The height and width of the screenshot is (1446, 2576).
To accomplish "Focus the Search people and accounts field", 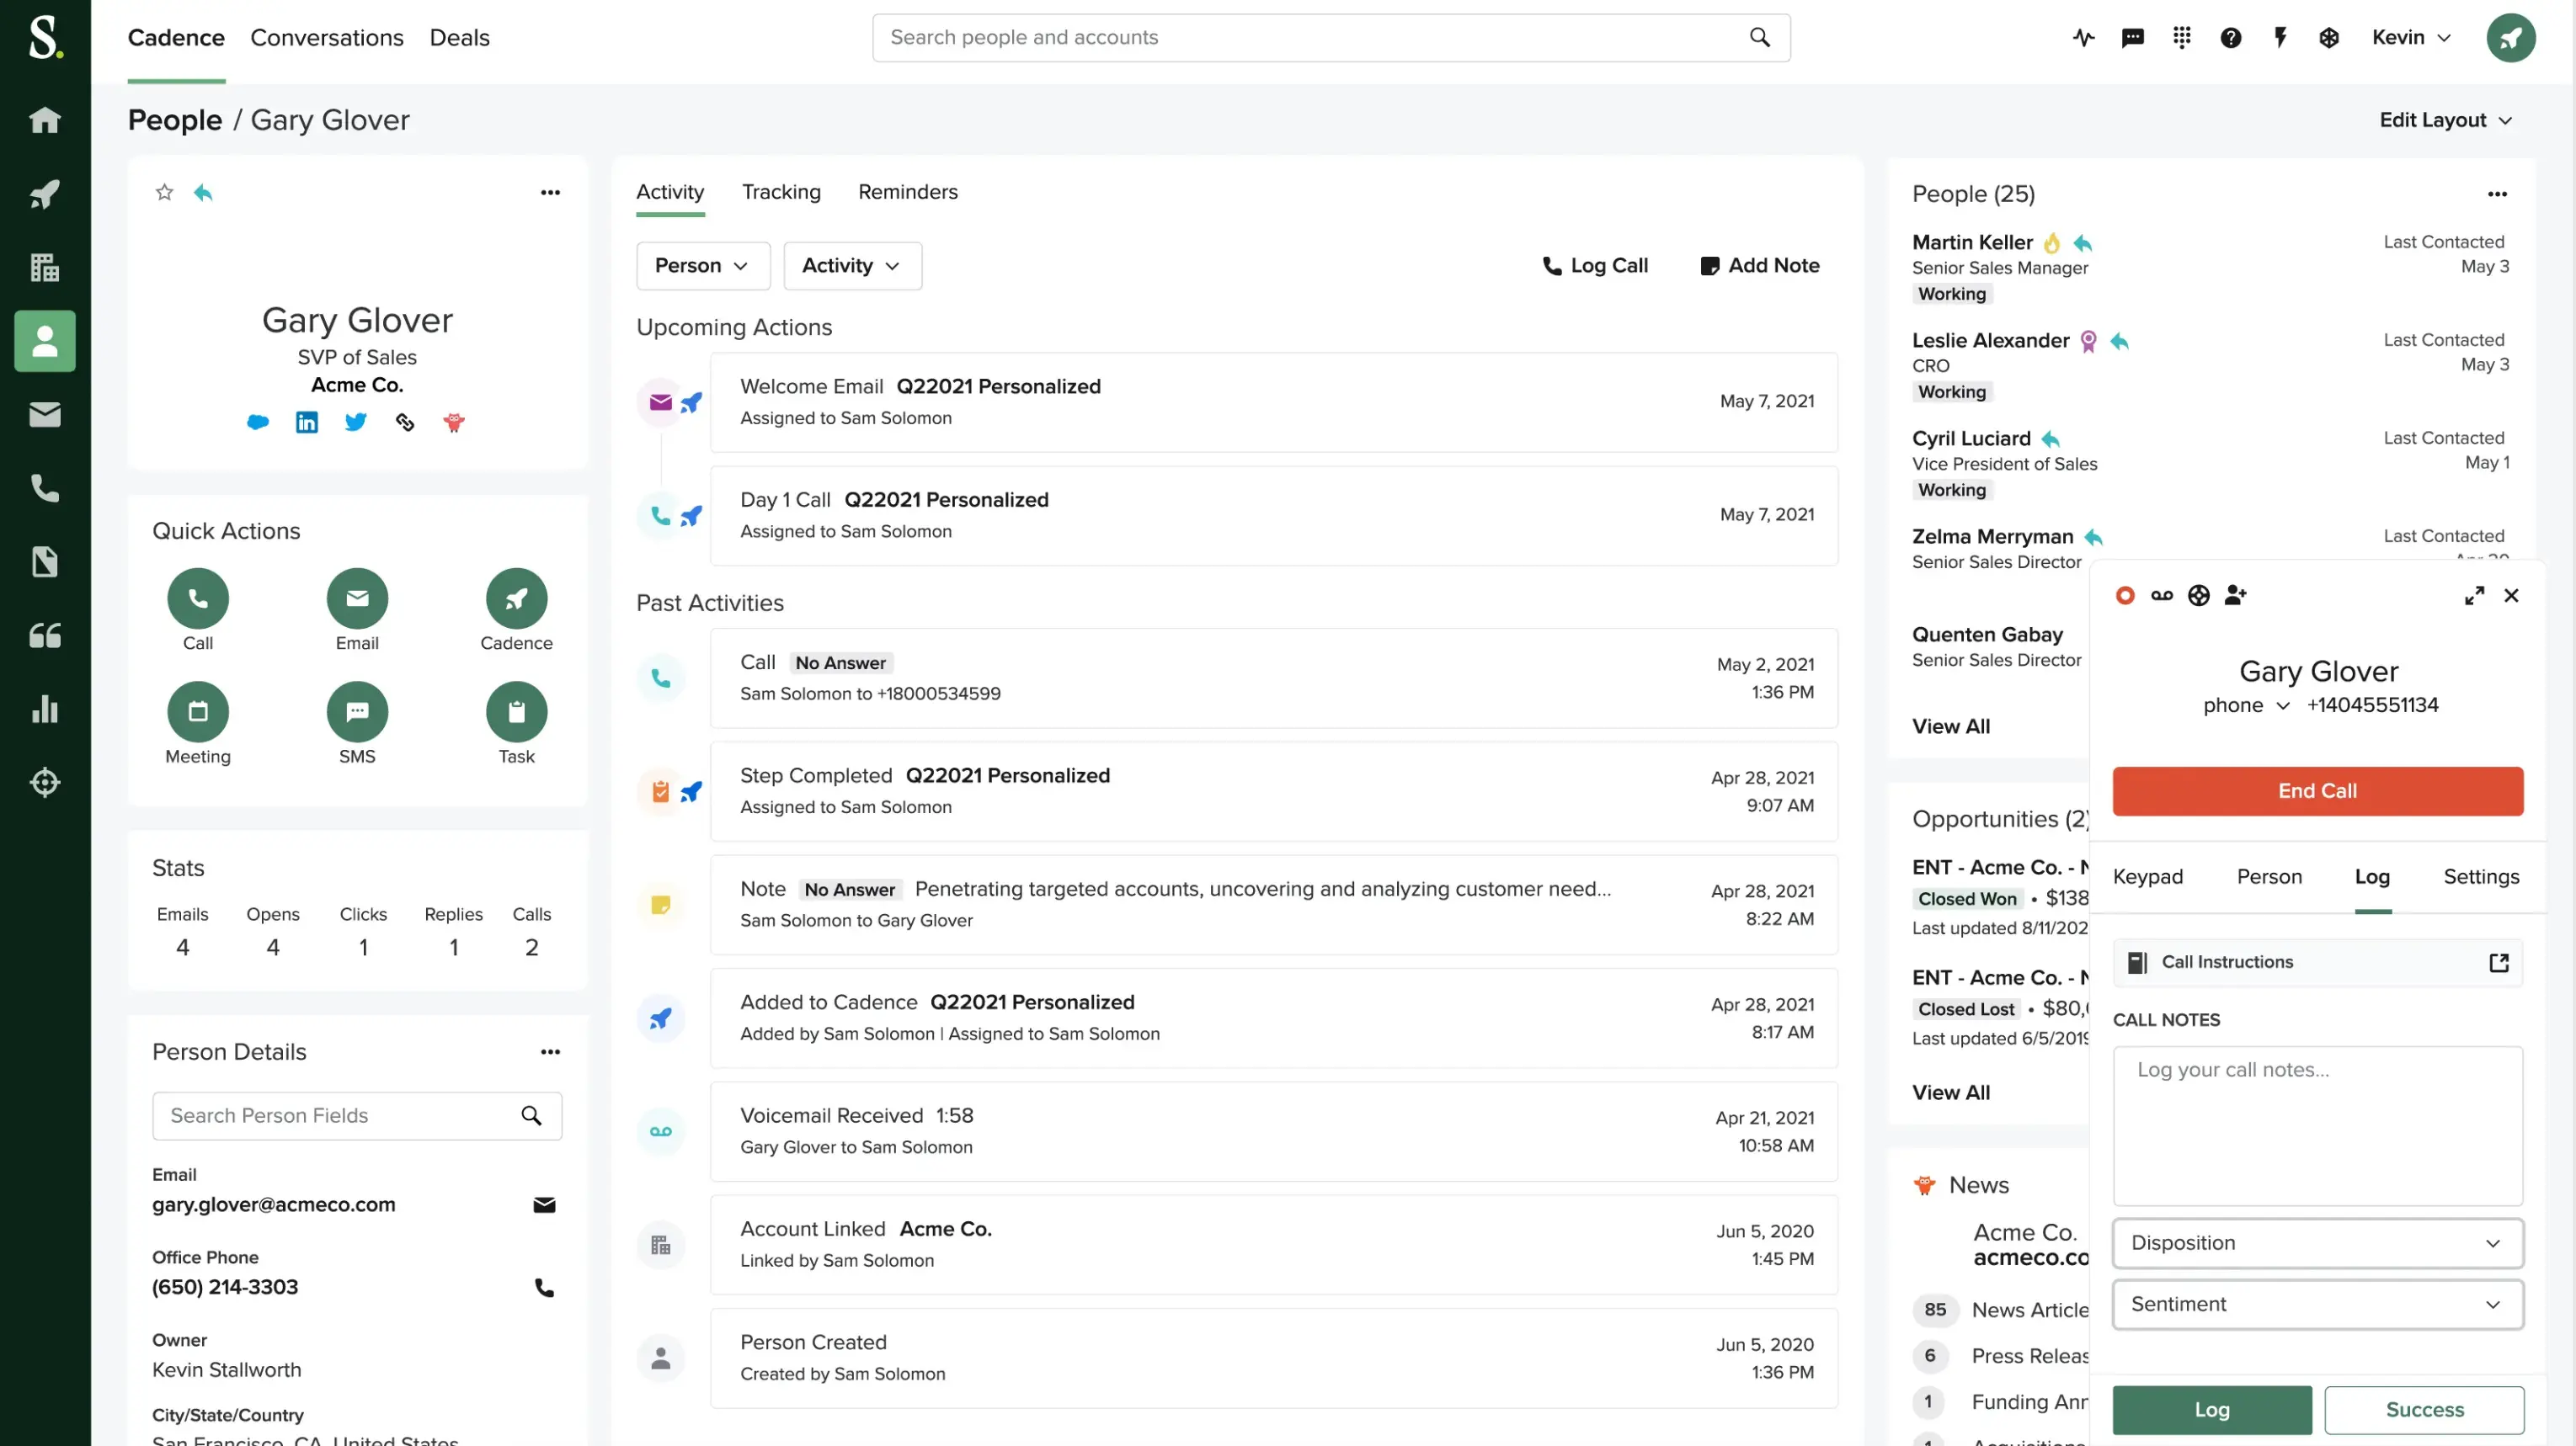I will point(1330,38).
